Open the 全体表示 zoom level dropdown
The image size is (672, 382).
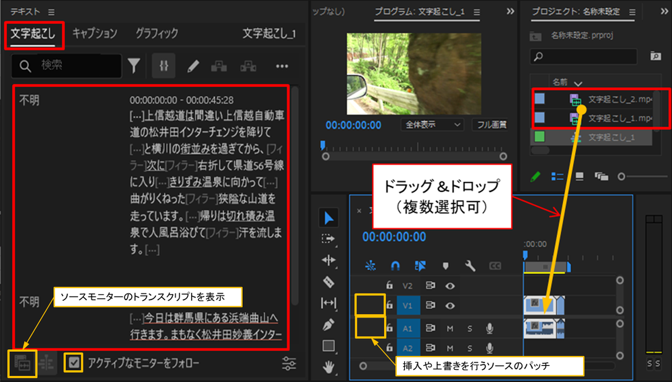click(433, 124)
